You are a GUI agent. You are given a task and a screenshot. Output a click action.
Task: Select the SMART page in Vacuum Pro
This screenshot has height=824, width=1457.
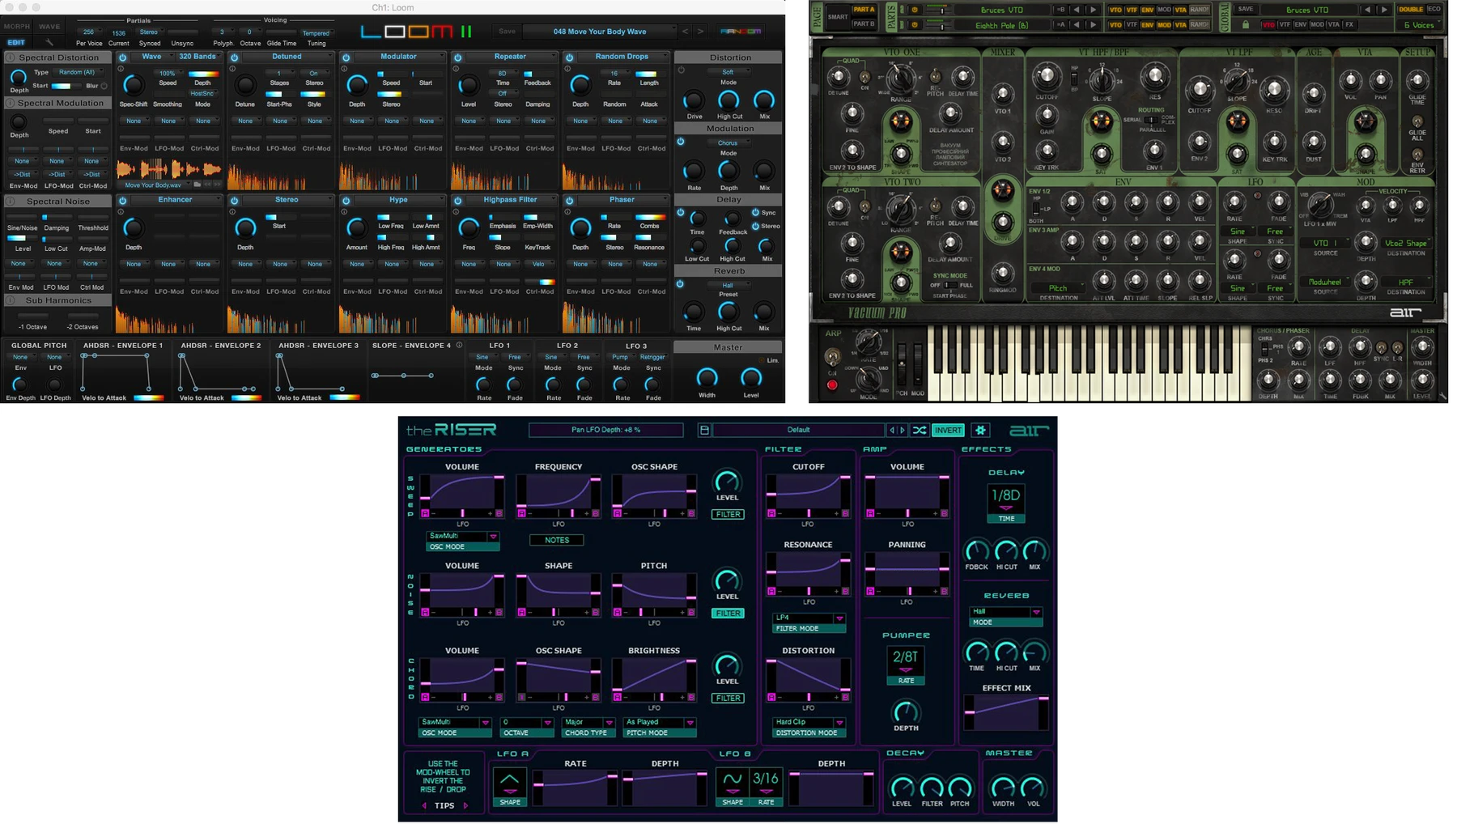coord(838,17)
